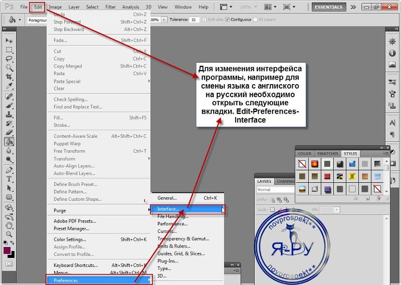Open the opacity slider arrow

(x=164, y=20)
